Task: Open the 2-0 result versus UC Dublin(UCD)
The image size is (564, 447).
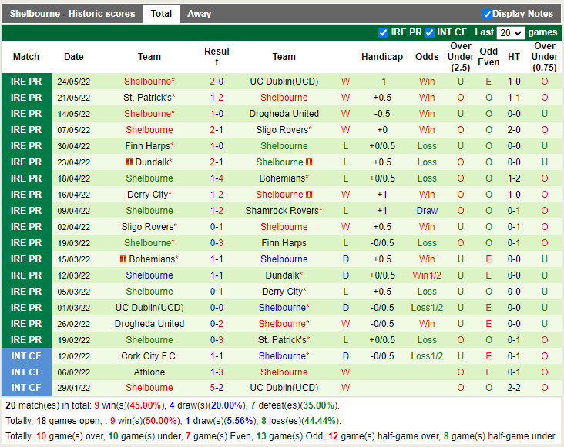Action: pyautogui.click(x=217, y=82)
